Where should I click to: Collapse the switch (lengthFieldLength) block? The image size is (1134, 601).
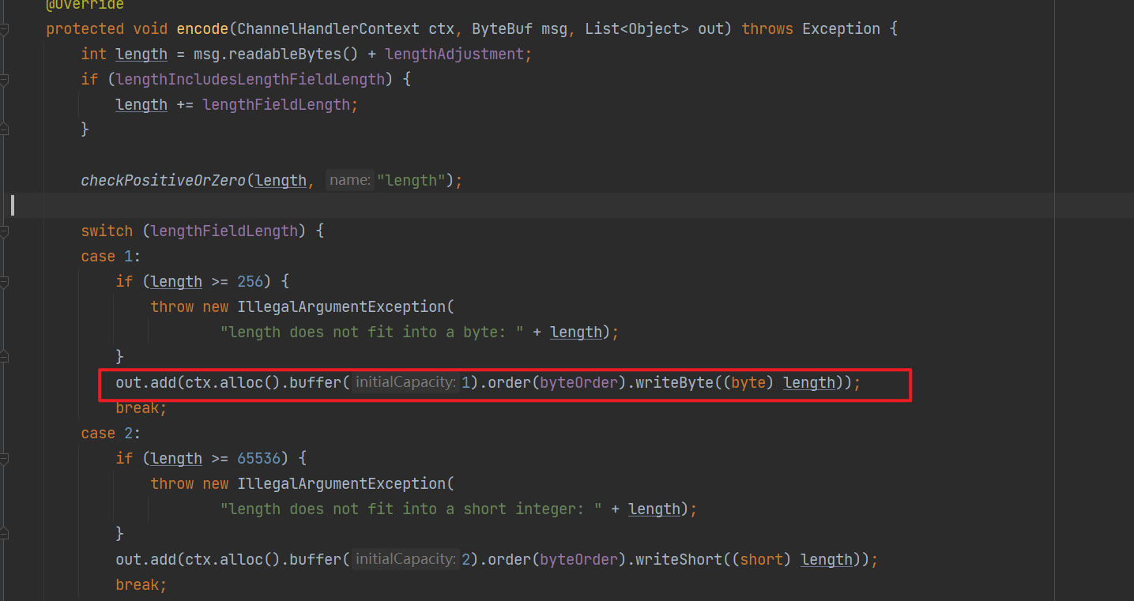pyautogui.click(x=4, y=231)
